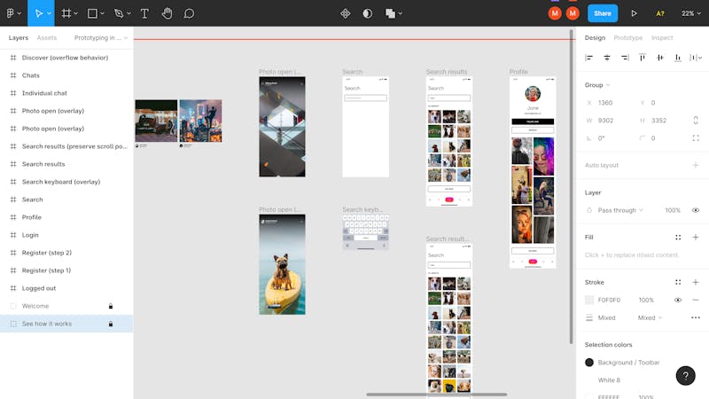
Task: Open Pen tool options dropdown arrow
Action: pyautogui.click(x=129, y=13)
